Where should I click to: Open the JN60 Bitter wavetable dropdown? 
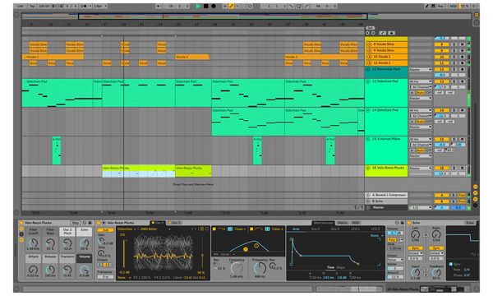coord(154,229)
